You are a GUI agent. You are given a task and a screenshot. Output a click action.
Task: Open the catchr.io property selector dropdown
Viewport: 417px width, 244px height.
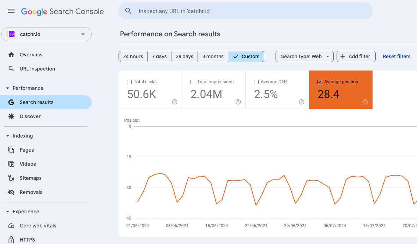click(x=47, y=34)
